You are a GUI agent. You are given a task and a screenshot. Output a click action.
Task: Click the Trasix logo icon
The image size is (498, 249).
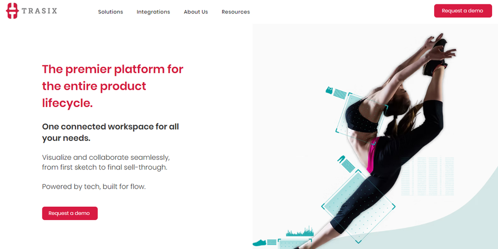[12, 11]
